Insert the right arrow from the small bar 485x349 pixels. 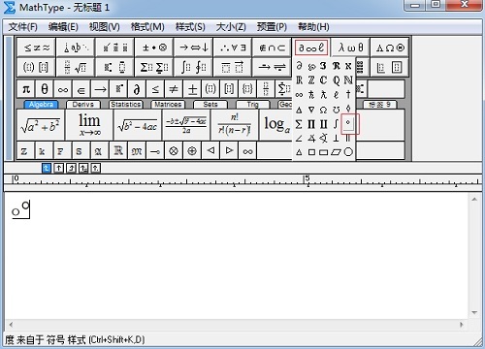pyautogui.click(x=100, y=88)
